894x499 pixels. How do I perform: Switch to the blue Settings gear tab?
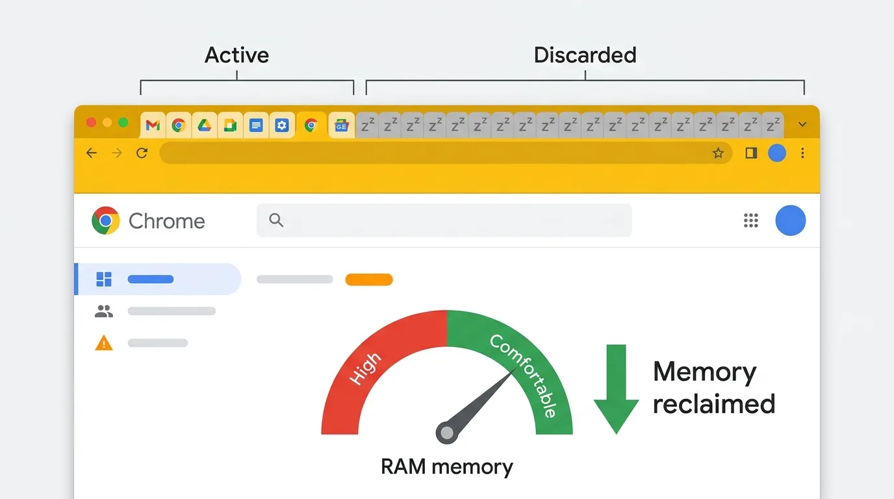(281, 125)
